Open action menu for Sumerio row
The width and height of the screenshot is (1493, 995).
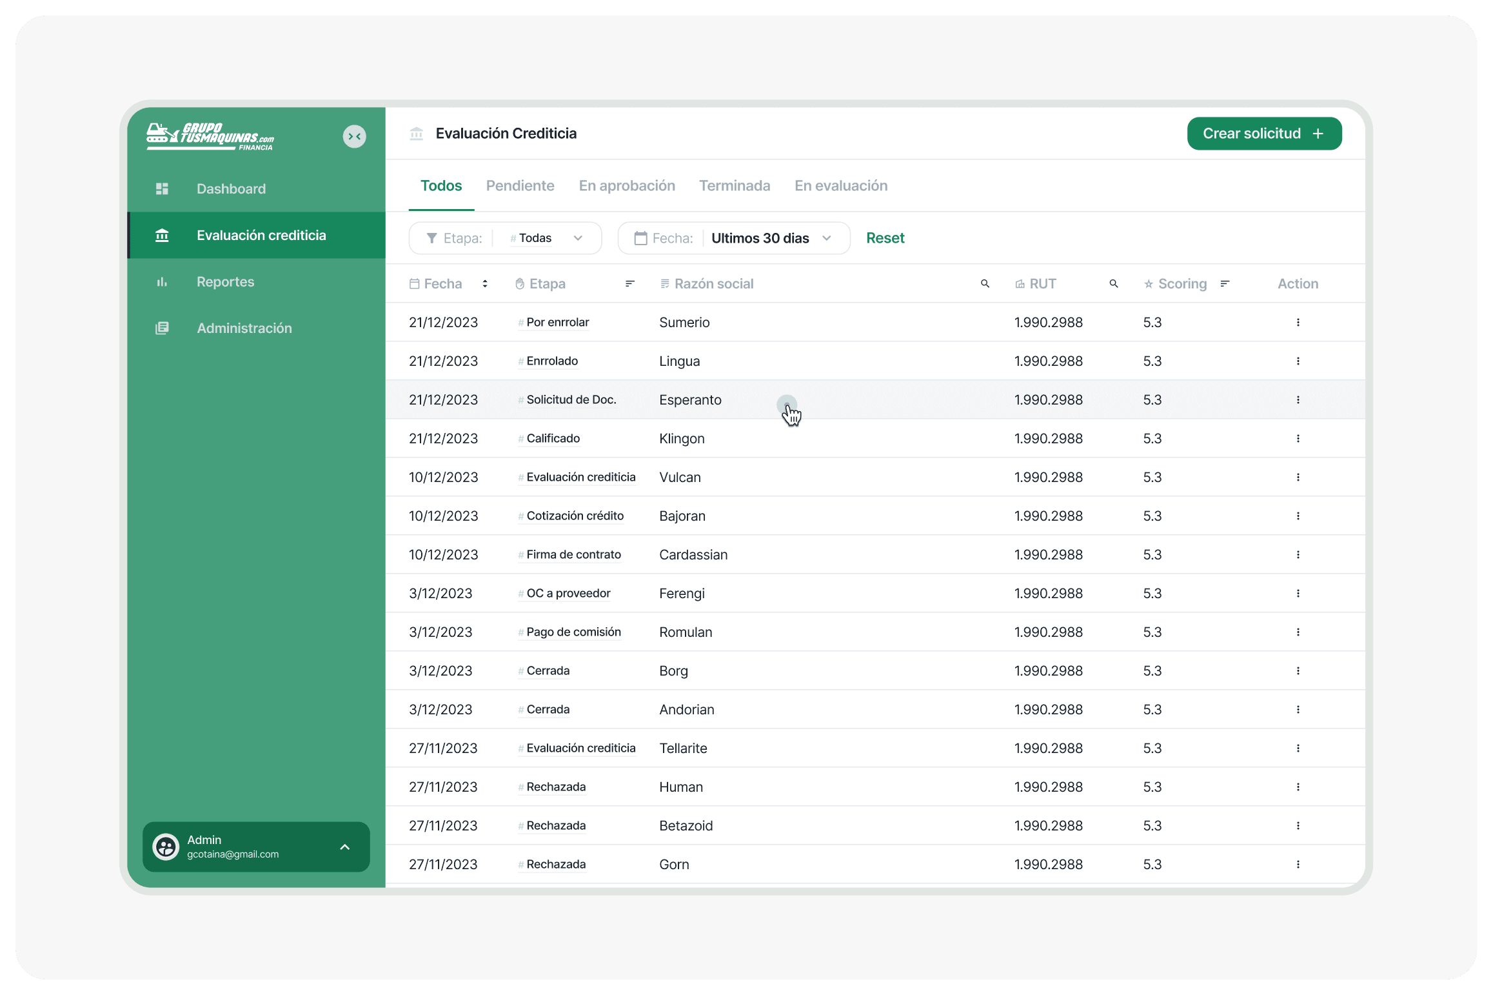pyautogui.click(x=1298, y=322)
